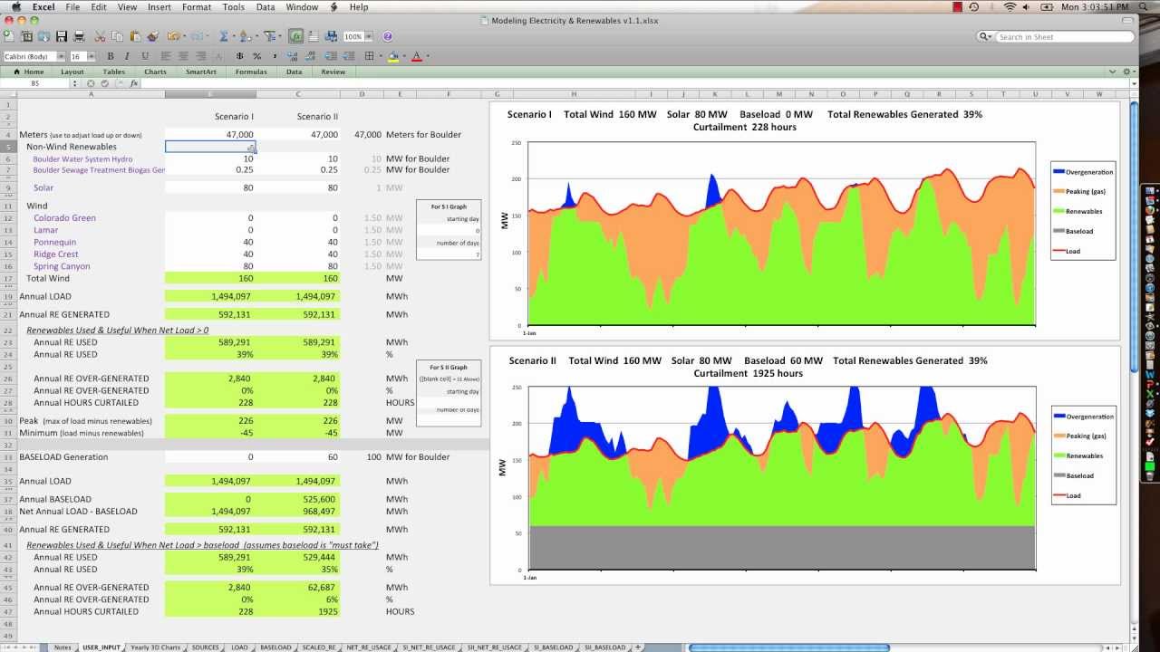The height and width of the screenshot is (652, 1160).
Task: Select the SOURCES sheet tab
Action: (205, 647)
